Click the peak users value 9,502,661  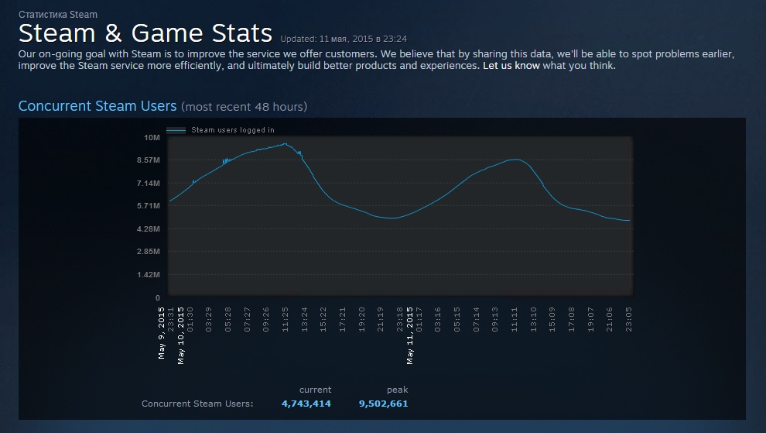coord(384,404)
